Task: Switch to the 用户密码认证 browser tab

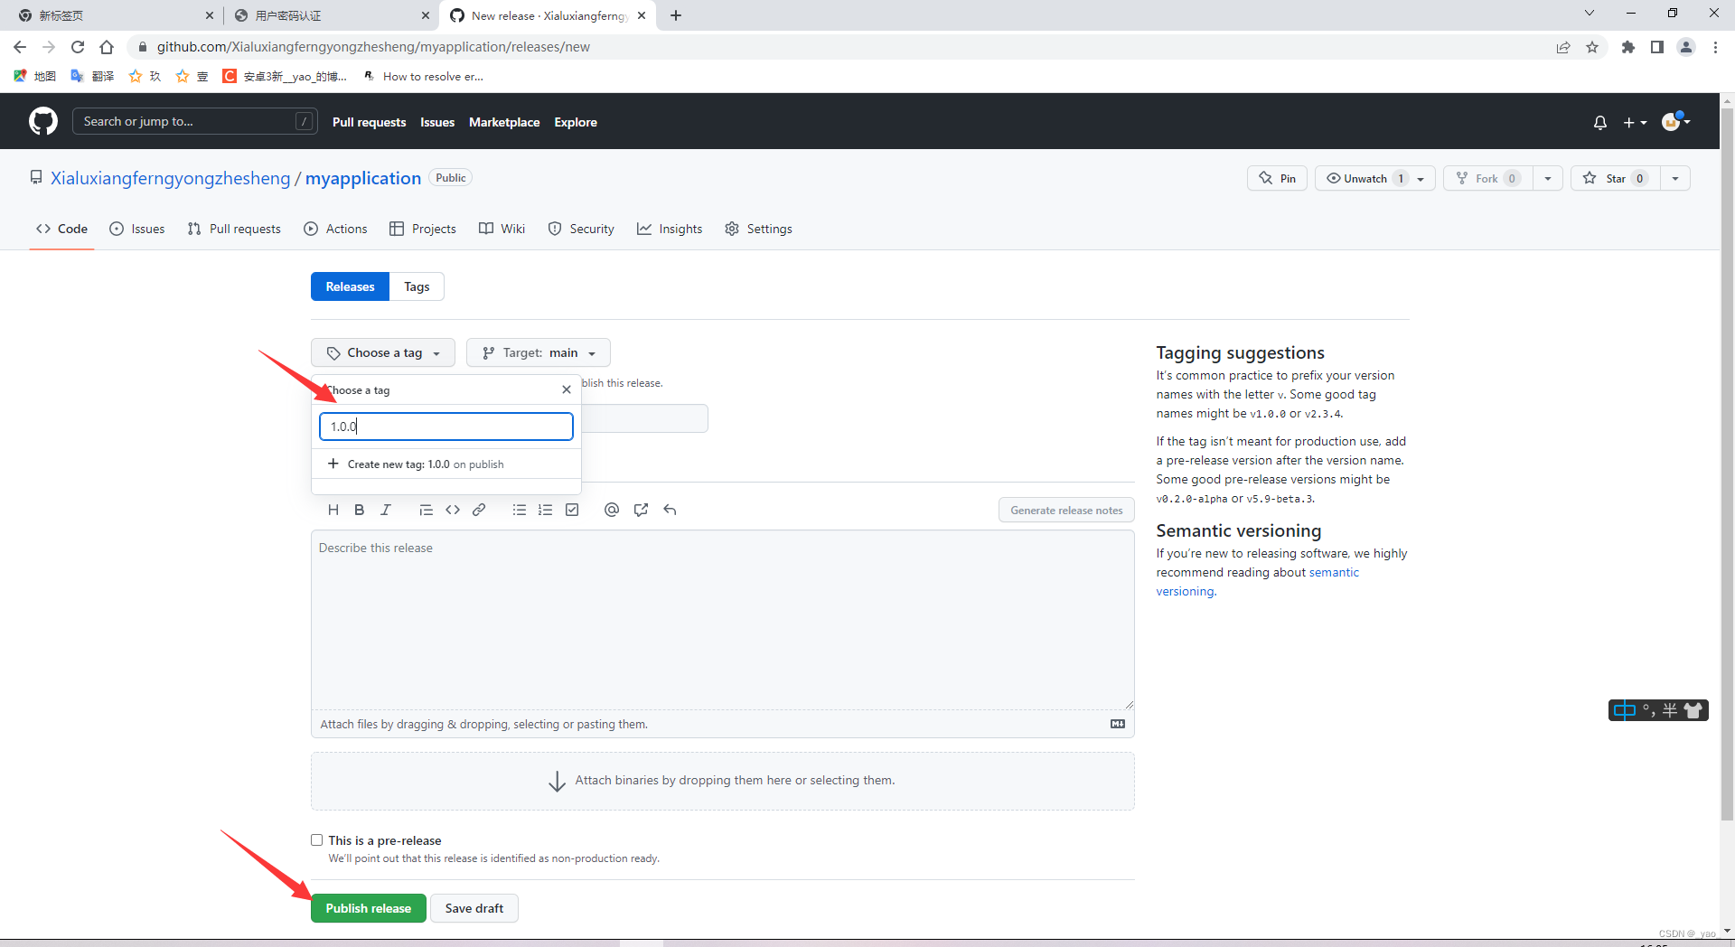Action: point(330,15)
